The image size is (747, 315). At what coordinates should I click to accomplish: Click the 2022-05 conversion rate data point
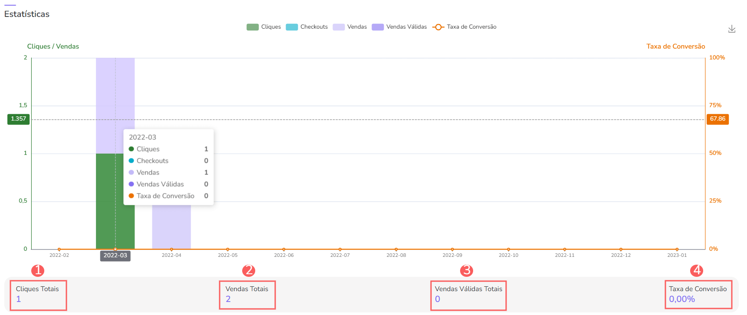(228, 249)
